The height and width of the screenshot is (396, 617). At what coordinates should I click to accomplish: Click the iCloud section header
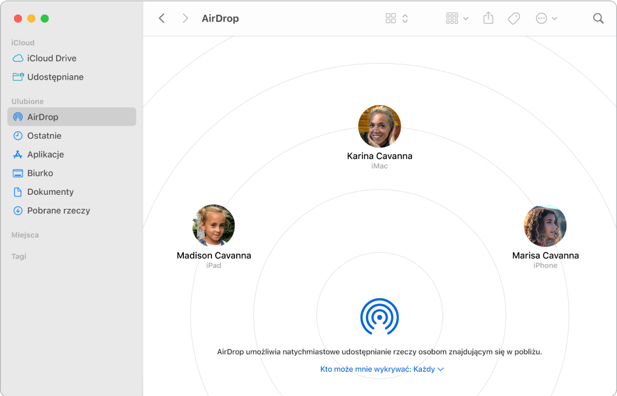pos(23,43)
